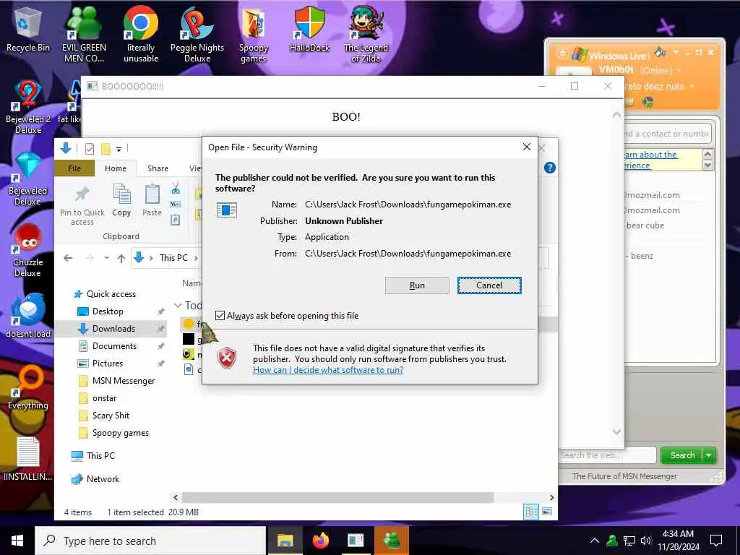Click Explorer help question mark icon
The image size is (740, 555).
tap(550, 168)
